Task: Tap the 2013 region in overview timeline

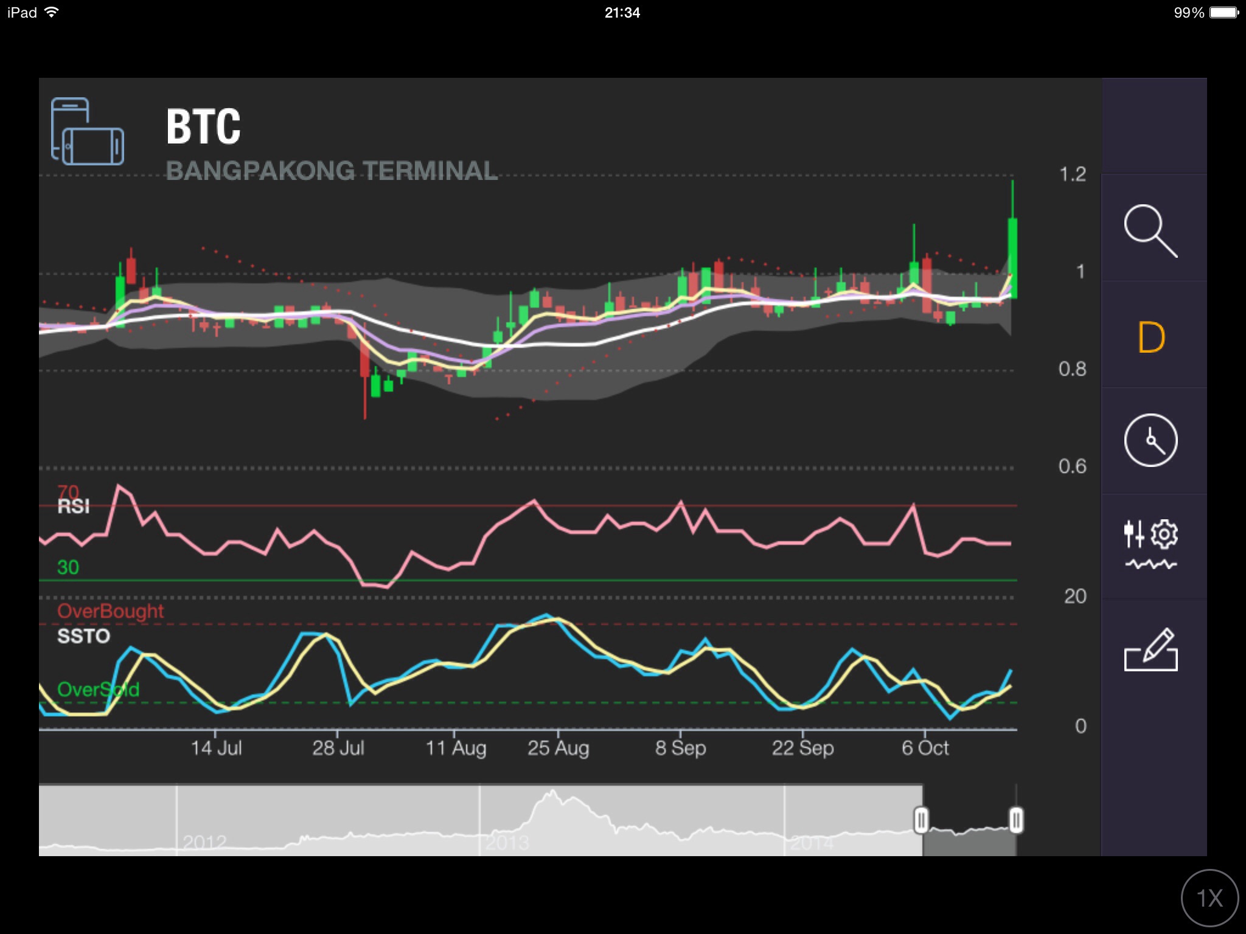Action: (x=507, y=842)
